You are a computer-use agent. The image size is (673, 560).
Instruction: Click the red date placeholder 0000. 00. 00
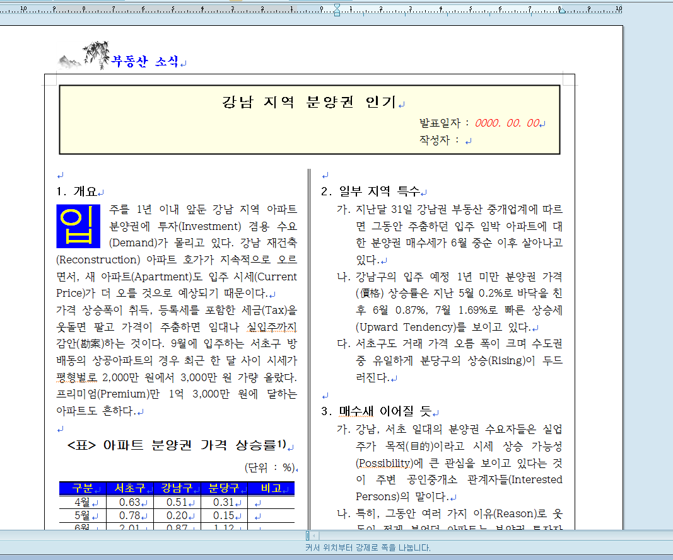point(507,123)
